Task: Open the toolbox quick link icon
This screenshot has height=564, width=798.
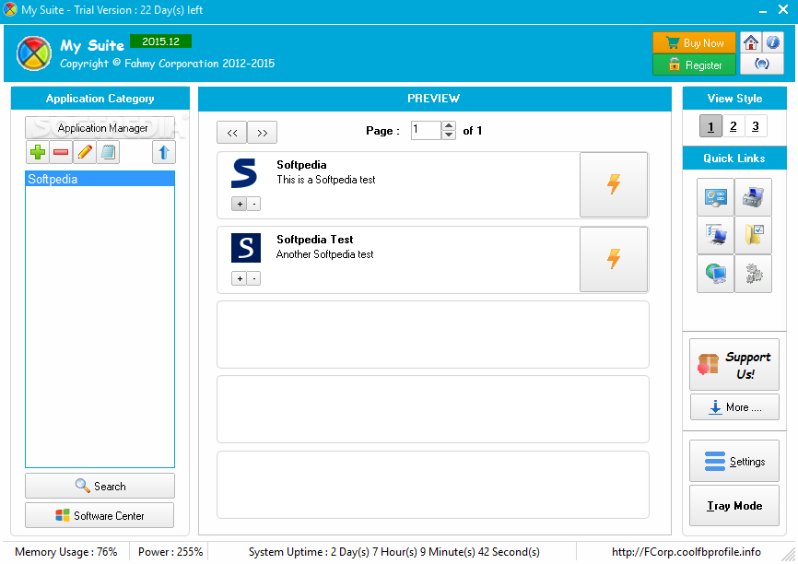Action: (x=753, y=197)
